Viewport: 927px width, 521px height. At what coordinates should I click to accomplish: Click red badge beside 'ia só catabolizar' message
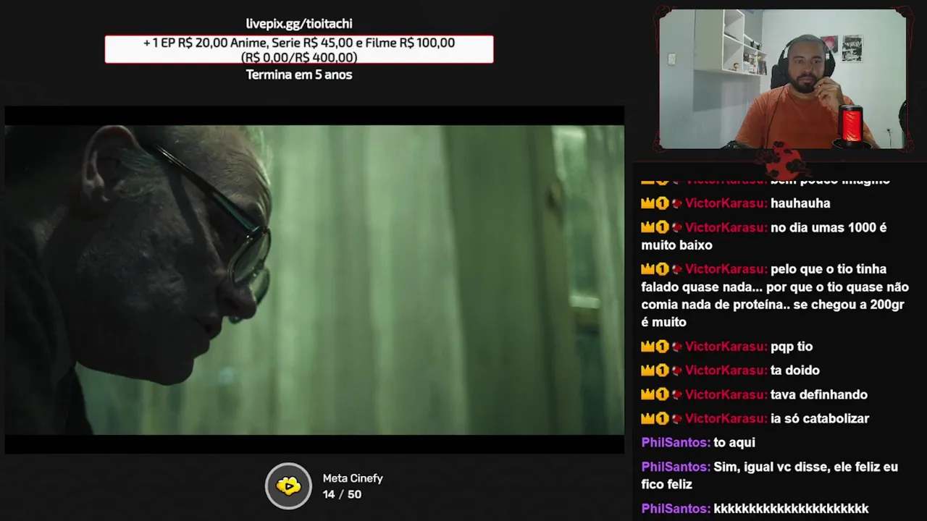(676, 418)
